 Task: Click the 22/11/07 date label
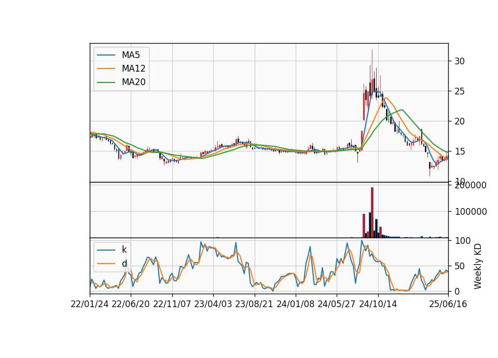click(172, 304)
